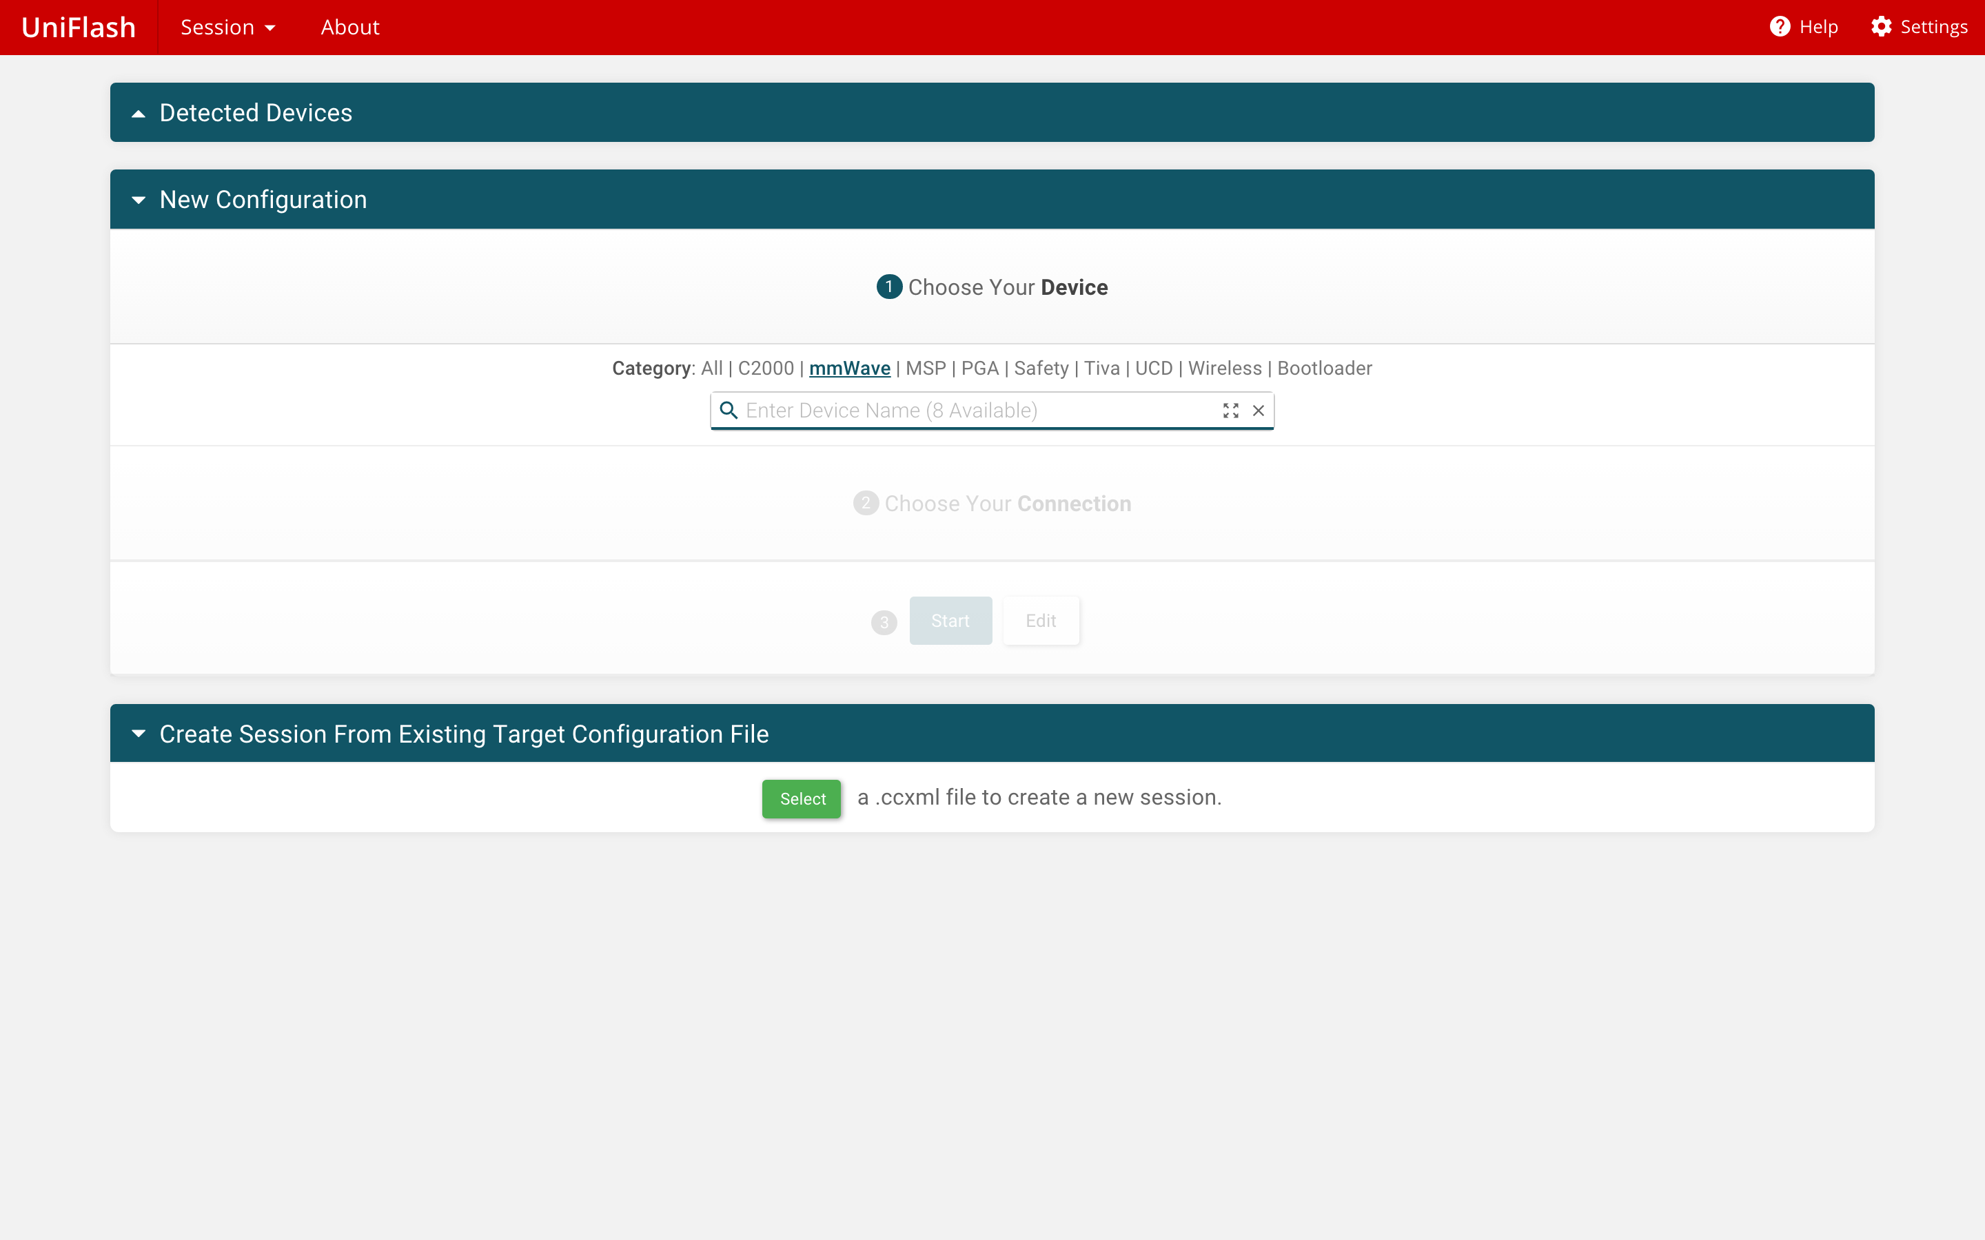Show All device categories
Image resolution: width=1985 pixels, height=1240 pixels.
click(711, 369)
